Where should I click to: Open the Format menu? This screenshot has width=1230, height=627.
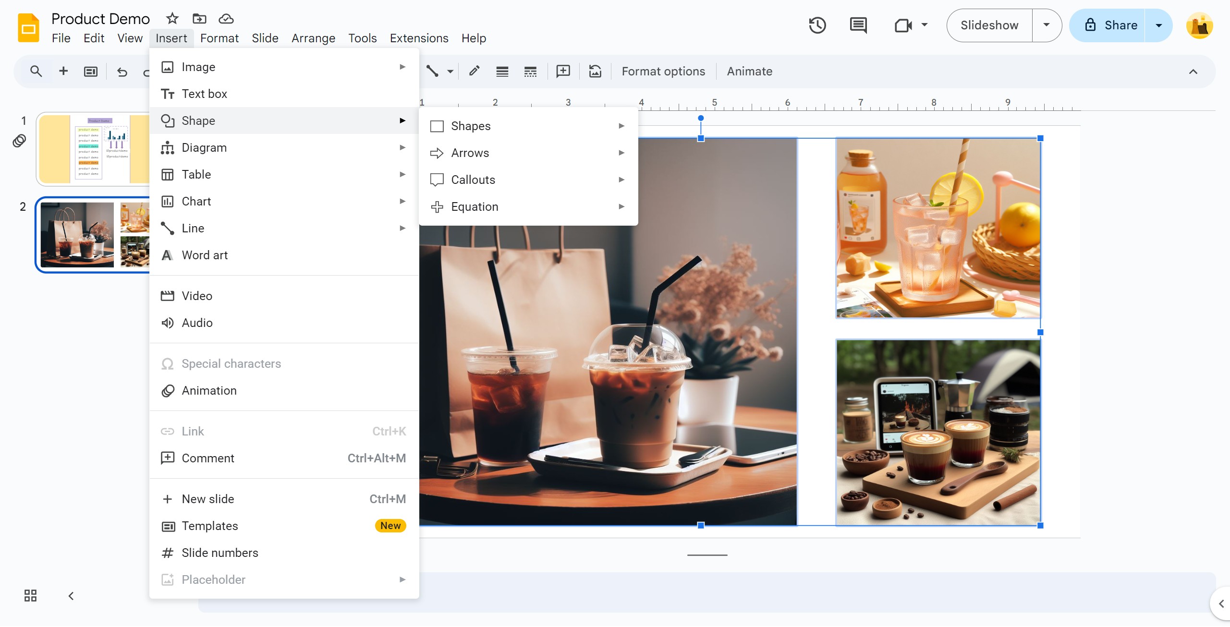[219, 38]
